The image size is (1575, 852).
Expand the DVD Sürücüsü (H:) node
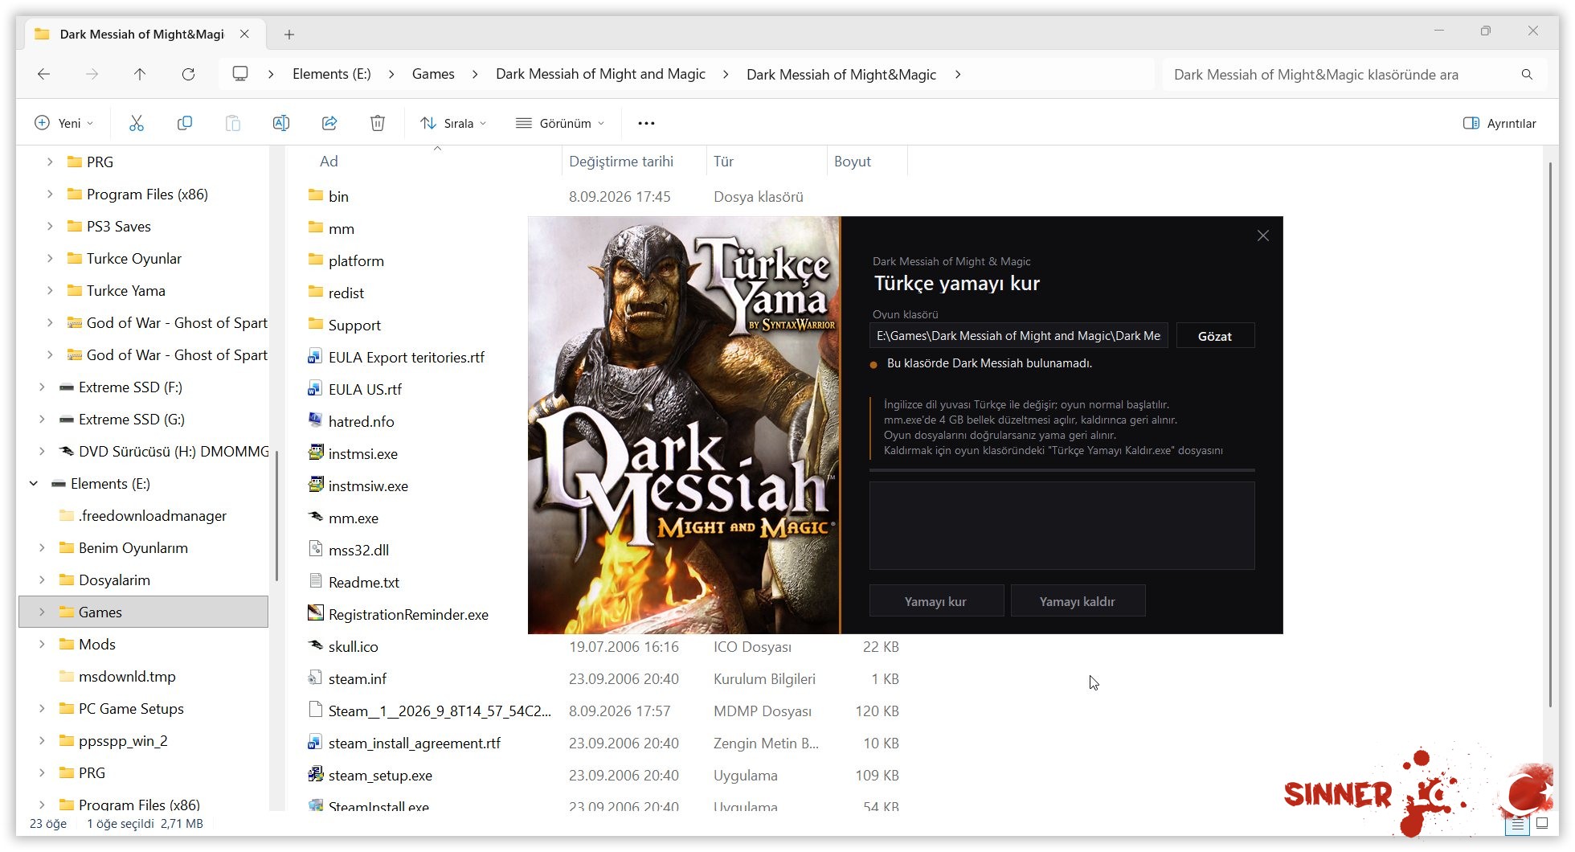point(42,452)
